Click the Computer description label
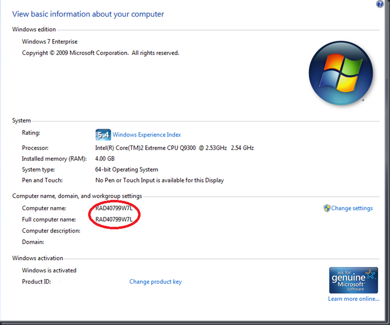The image size is (390, 325). pyautogui.click(x=51, y=230)
